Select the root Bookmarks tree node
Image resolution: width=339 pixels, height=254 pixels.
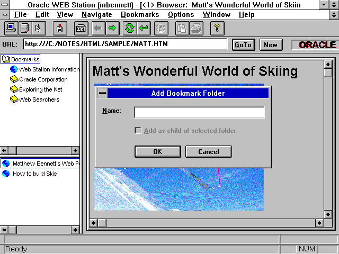tap(25, 59)
